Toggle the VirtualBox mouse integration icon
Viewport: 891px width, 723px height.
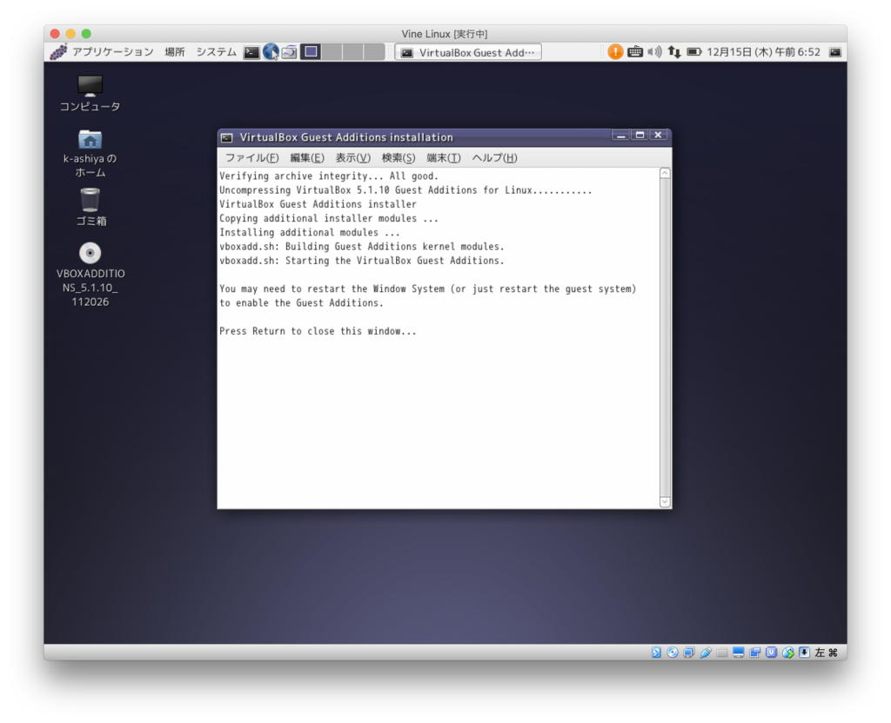(787, 653)
